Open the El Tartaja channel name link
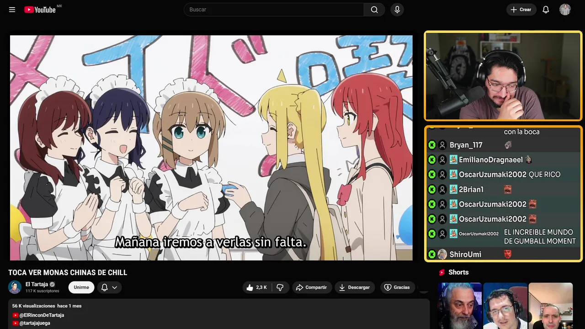Image resolution: width=585 pixels, height=329 pixels. pyautogui.click(x=37, y=284)
